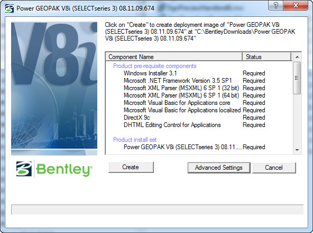313x233 pixels.
Task: Click the empty progress bar at the bottom
Action: [158, 209]
